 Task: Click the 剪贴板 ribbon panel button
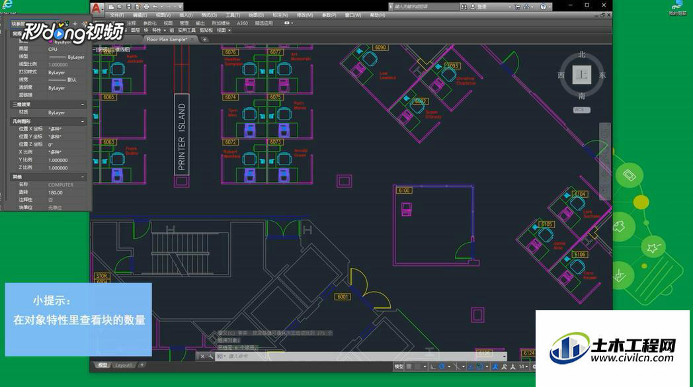[206, 30]
